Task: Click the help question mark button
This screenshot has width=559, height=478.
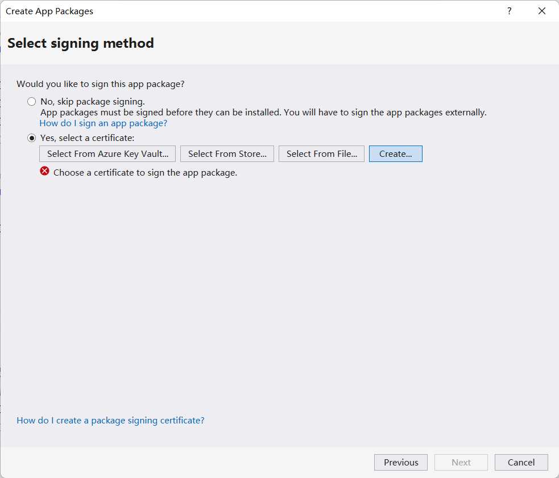Action: [510, 11]
